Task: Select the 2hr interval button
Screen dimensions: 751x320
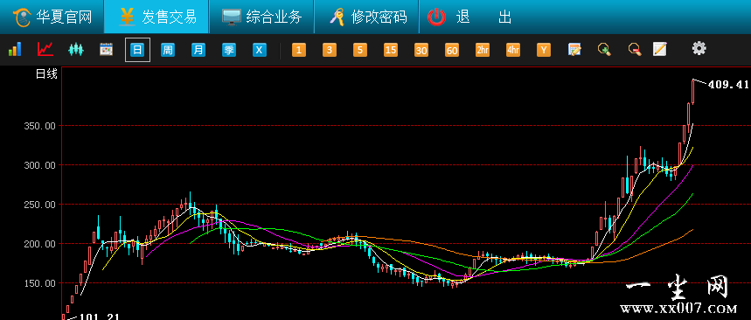Action: coord(483,50)
